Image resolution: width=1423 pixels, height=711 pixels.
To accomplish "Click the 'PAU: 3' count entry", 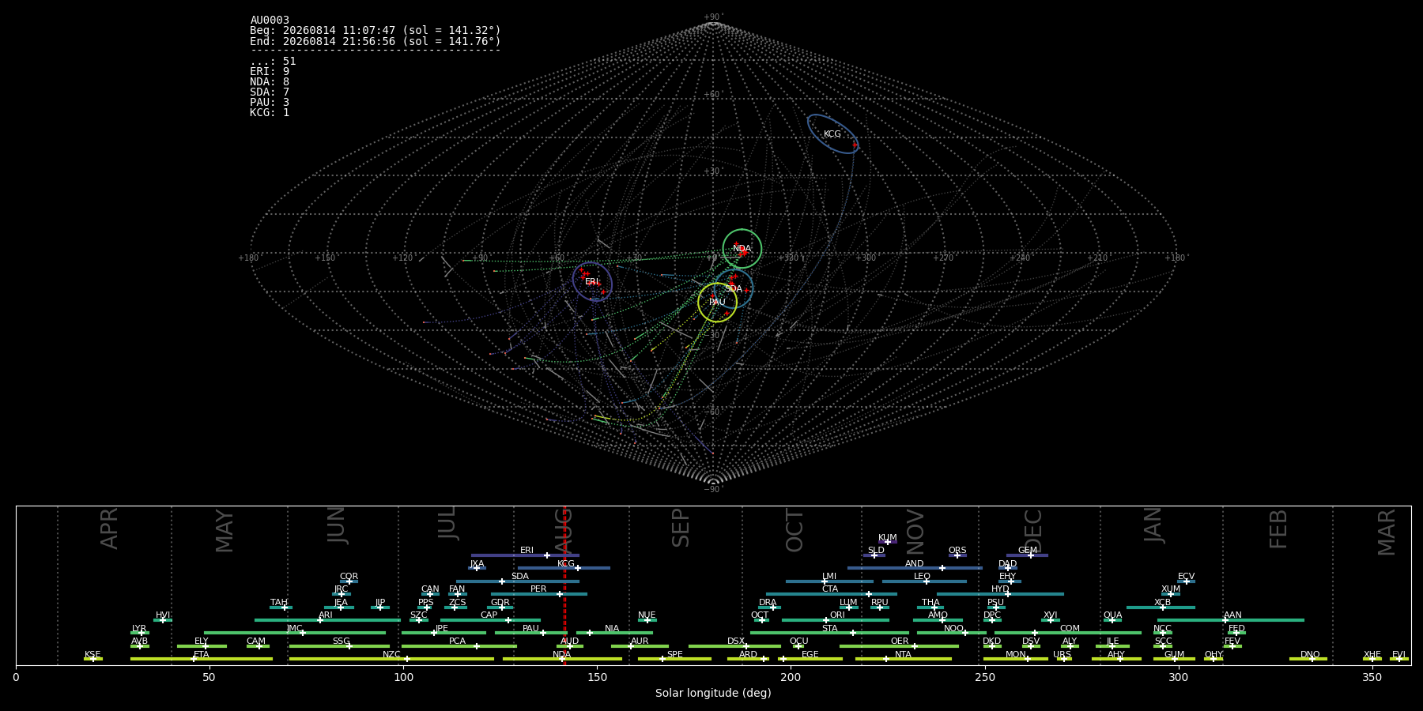I will (270, 103).
